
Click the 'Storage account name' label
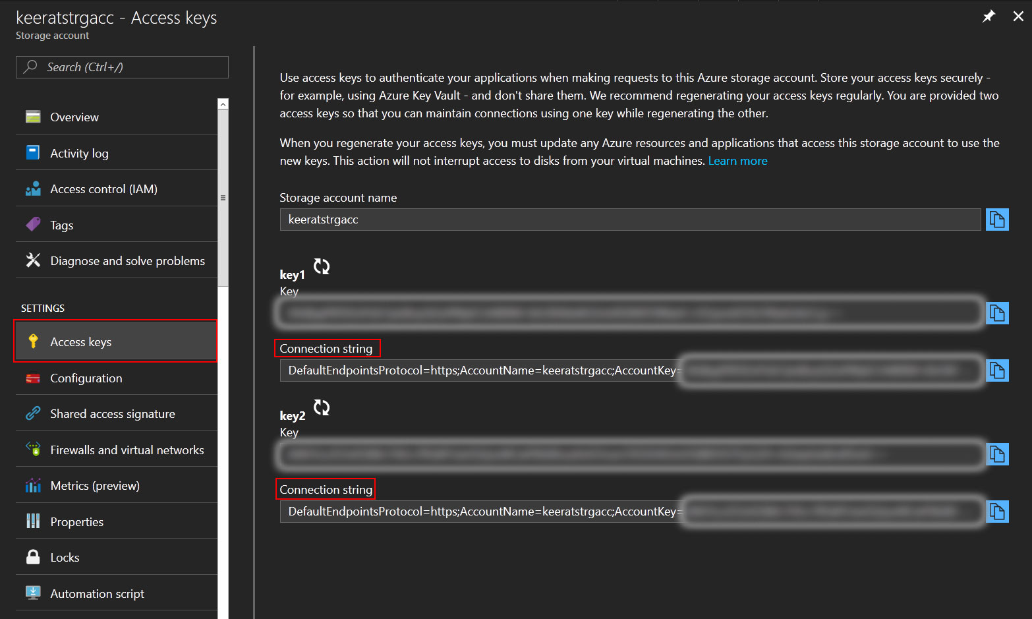pos(338,198)
